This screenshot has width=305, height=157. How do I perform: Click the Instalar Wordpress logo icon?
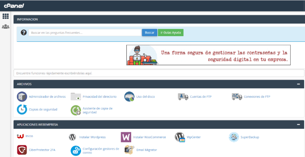(72, 137)
